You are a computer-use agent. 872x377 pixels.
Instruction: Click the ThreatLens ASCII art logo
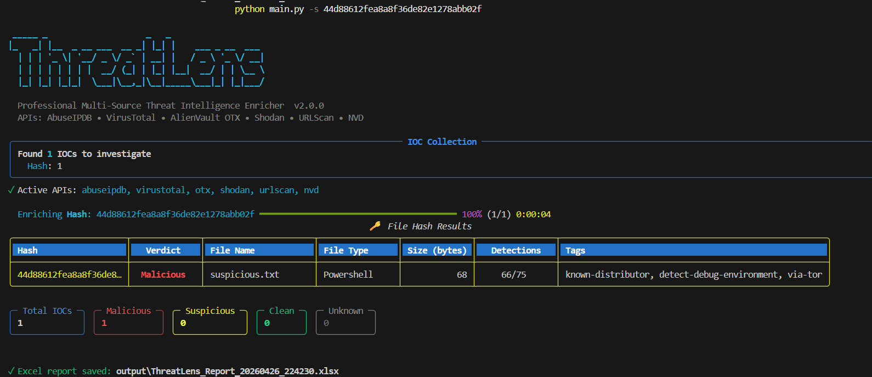coord(137,60)
